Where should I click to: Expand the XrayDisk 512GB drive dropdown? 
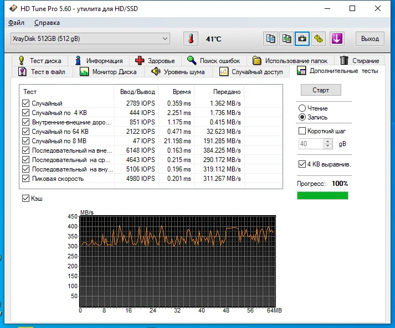tap(90, 39)
